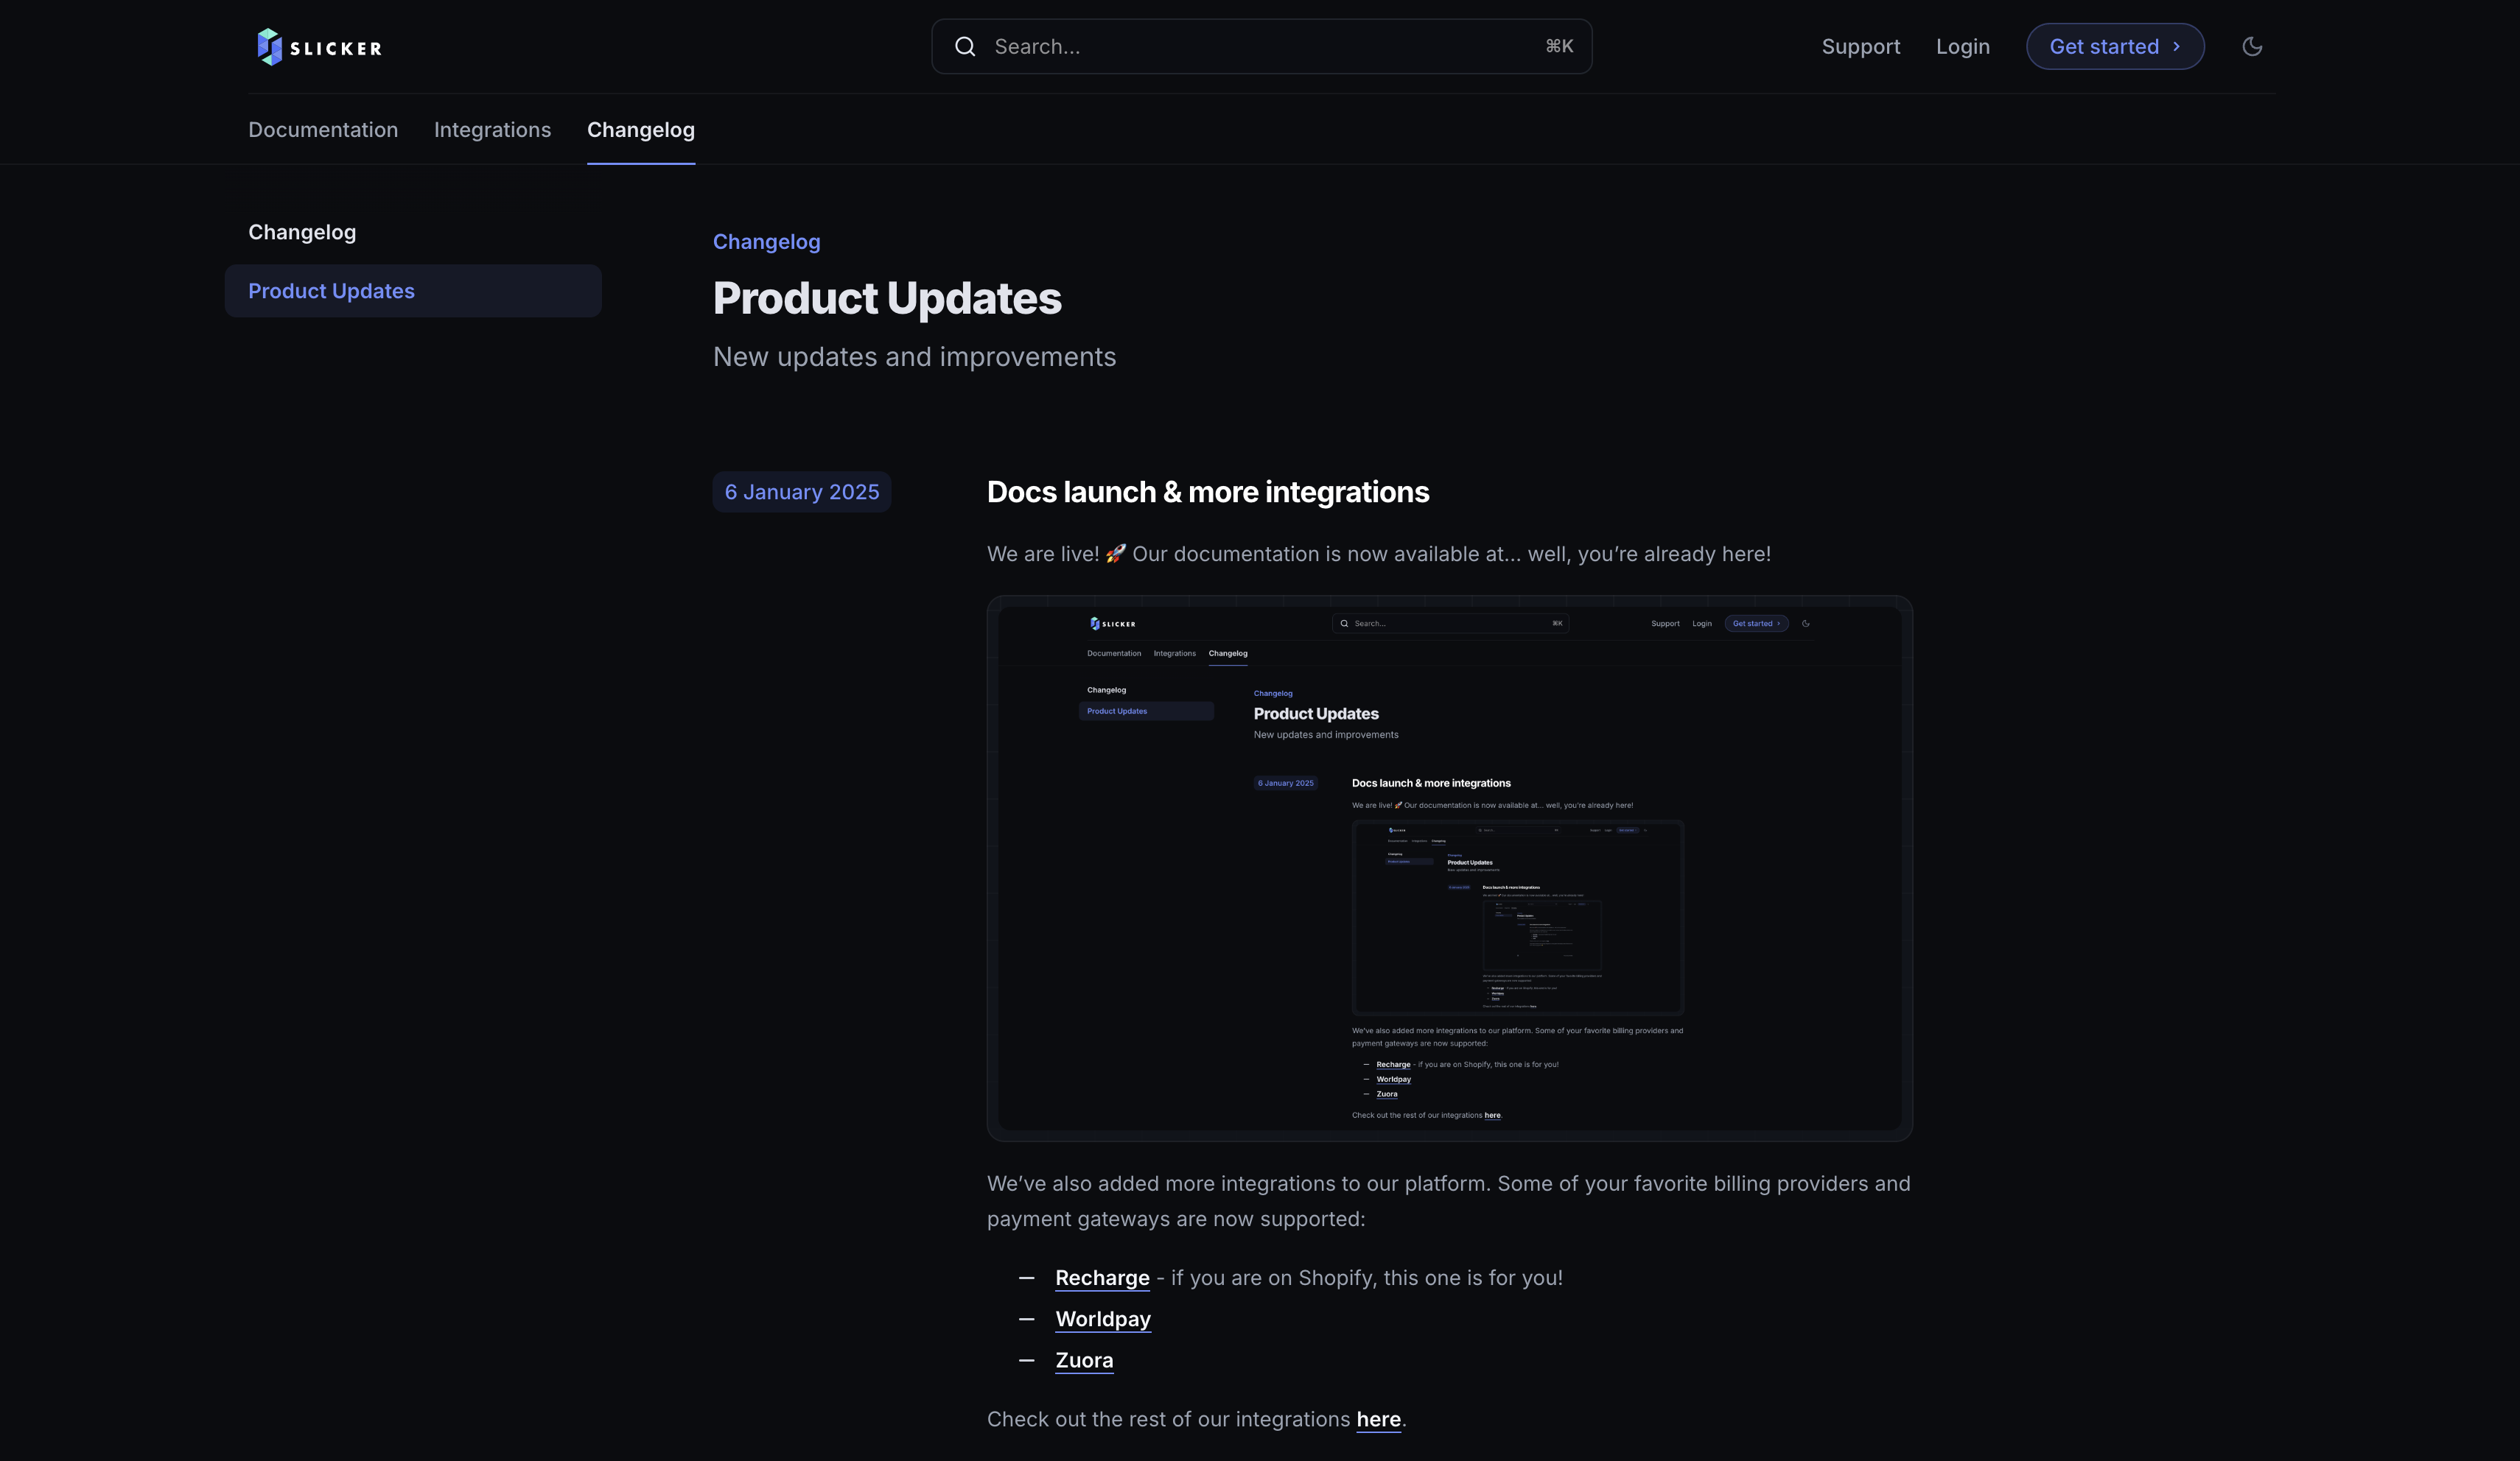Screen dimensions: 2520x1461
Task: Click the Slicker logo
Action: (318, 46)
